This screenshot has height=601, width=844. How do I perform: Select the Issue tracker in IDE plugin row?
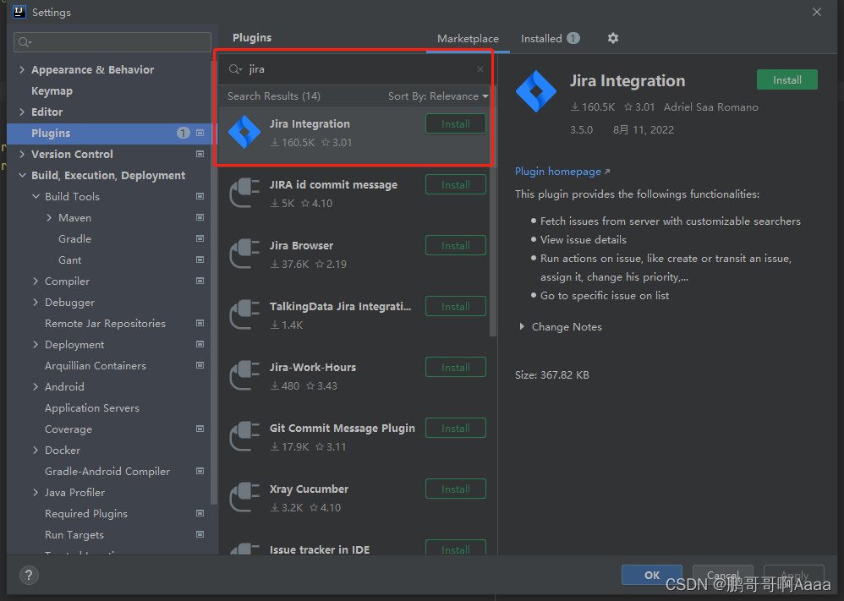click(355, 547)
